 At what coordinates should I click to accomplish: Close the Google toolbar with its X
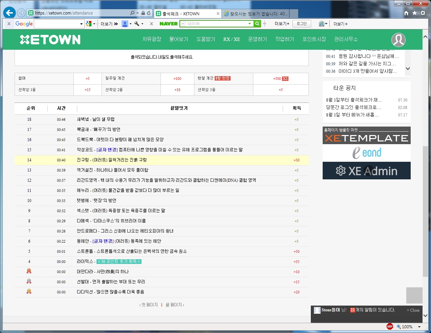tap(9, 24)
